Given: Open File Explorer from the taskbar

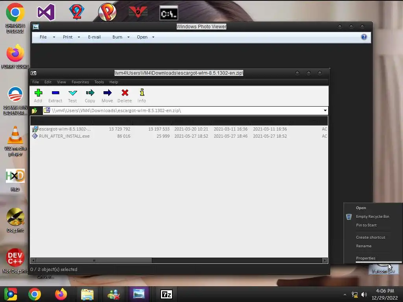Looking at the screenshot, I should click(87, 294).
